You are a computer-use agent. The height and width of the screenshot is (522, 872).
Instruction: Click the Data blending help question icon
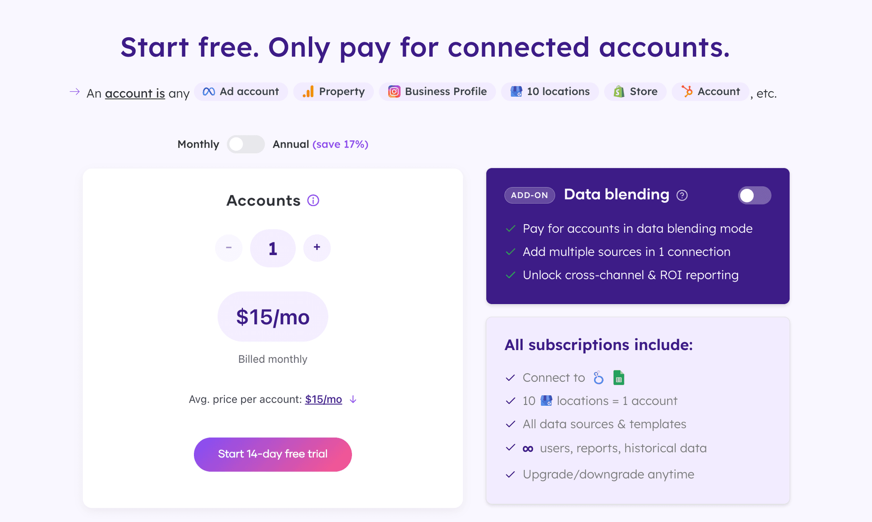click(x=682, y=195)
